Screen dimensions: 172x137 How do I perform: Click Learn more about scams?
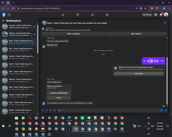(x=139, y=74)
